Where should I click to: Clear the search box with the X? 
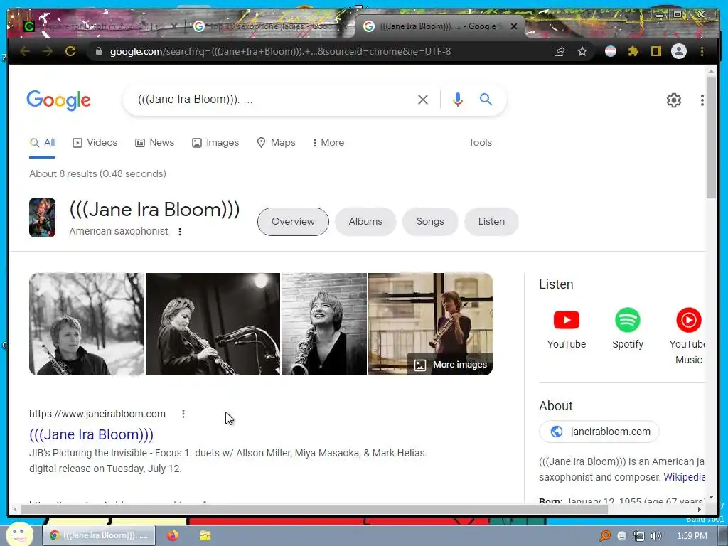point(422,100)
